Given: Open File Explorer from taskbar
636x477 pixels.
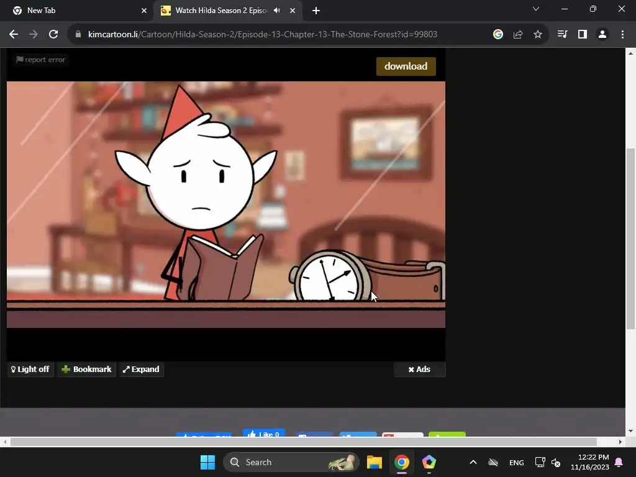Looking at the screenshot, I should (x=375, y=462).
